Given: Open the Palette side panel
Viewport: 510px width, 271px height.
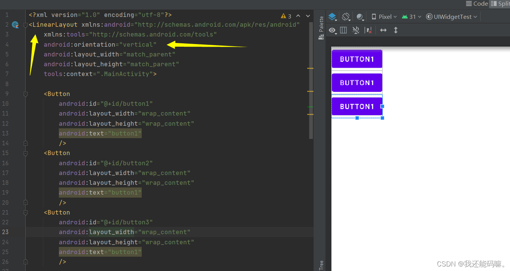Looking at the screenshot, I should 321,28.
